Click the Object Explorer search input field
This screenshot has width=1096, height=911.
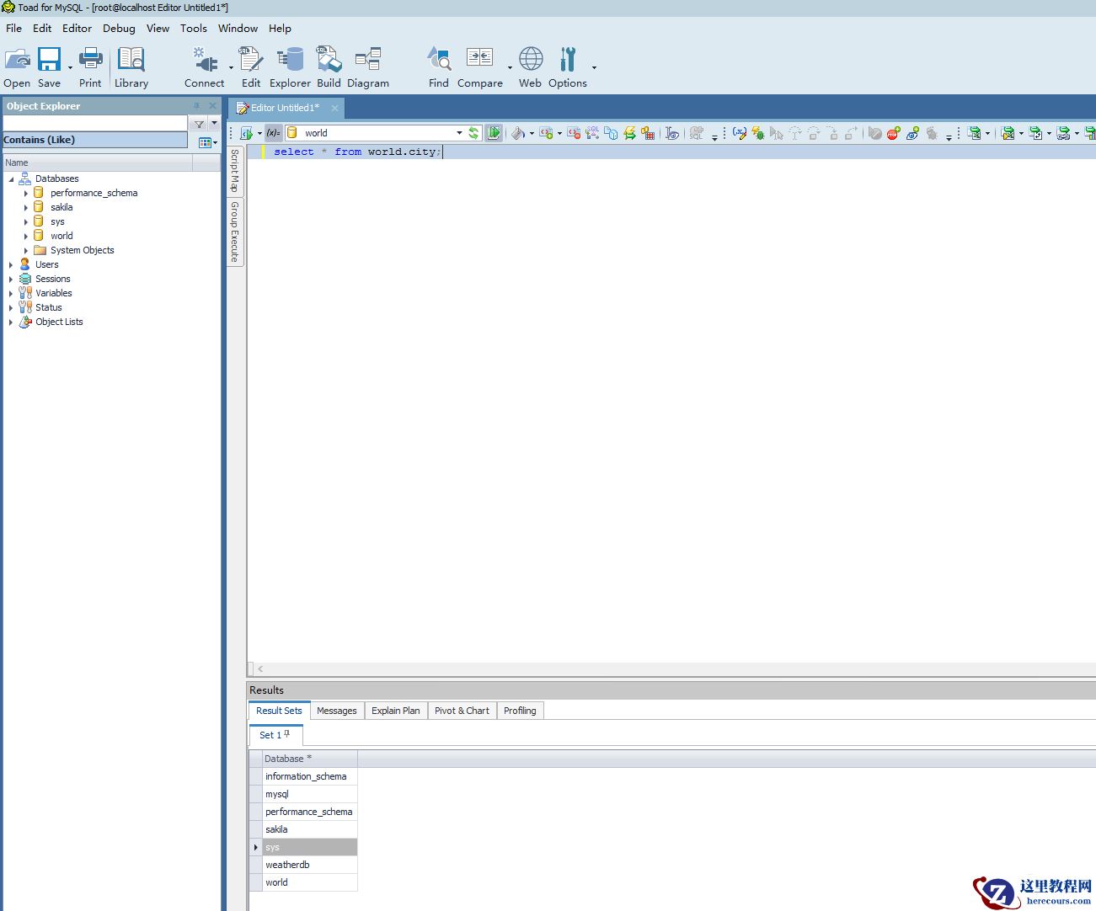coord(94,124)
